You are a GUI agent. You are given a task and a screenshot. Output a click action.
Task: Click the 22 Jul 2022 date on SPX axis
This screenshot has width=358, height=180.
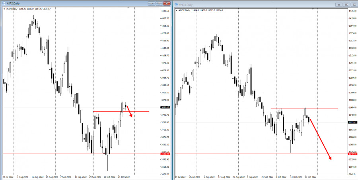point(8,177)
